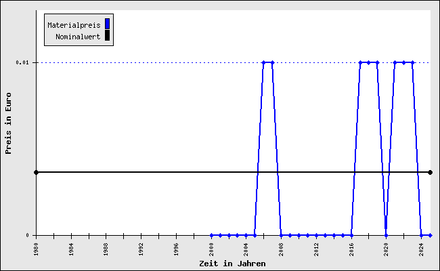Viewport: 440px width, 271px height.
Task: Select the blue data point at 2006 peak
Action: pos(264,62)
